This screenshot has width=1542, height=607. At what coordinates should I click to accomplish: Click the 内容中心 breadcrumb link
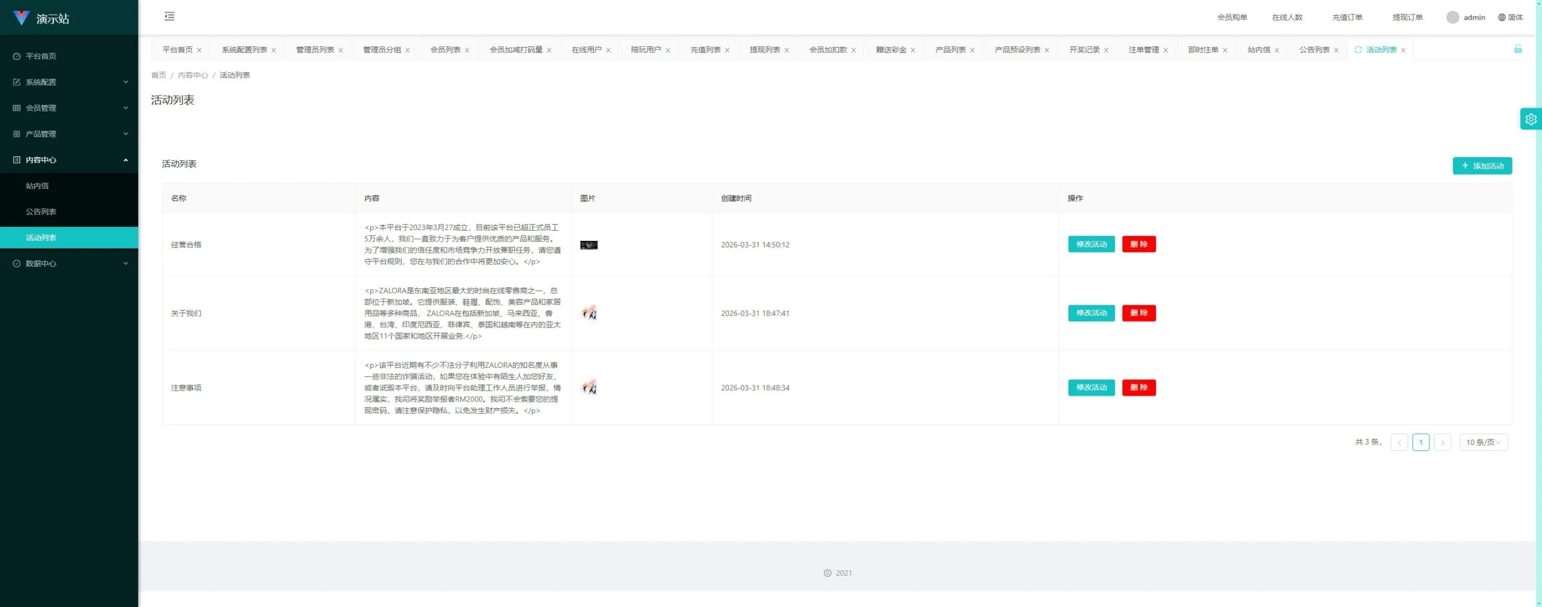coord(193,75)
